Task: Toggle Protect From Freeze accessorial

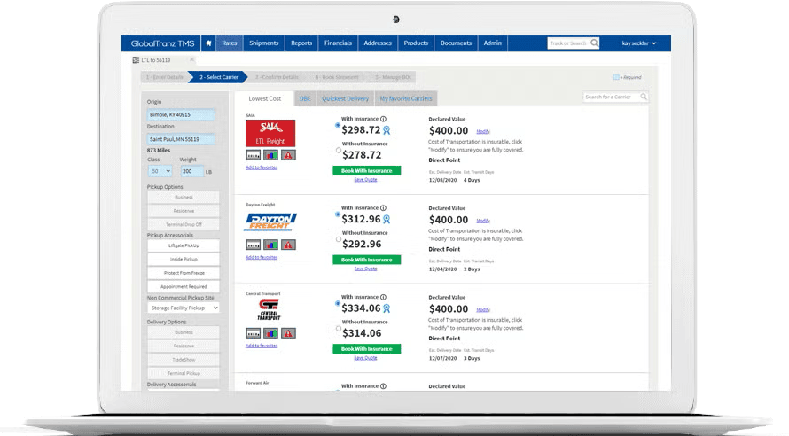Action: click(x=184, y=273)
